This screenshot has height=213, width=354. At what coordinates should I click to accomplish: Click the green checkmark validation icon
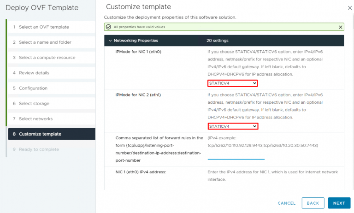[x=109, y=27]
